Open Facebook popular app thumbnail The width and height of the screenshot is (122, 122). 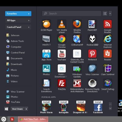click(98, 107)
